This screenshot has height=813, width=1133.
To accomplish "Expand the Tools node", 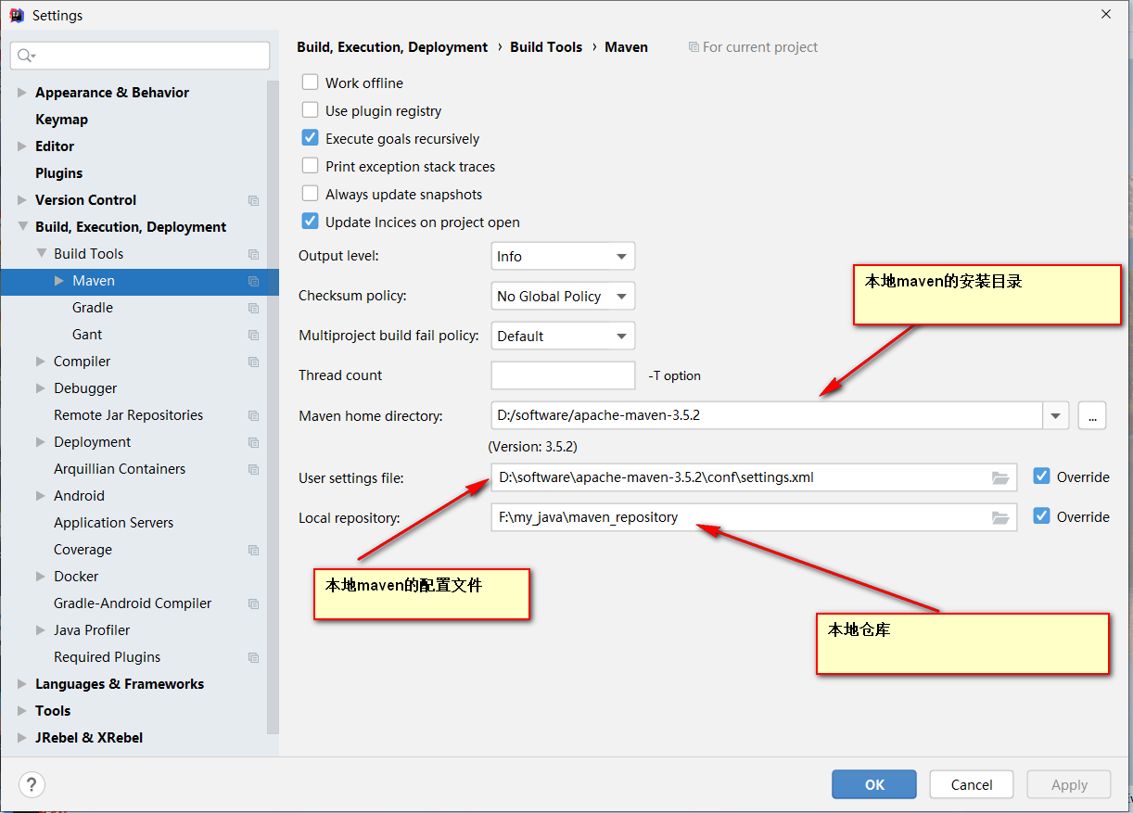I will click(22, 711).
